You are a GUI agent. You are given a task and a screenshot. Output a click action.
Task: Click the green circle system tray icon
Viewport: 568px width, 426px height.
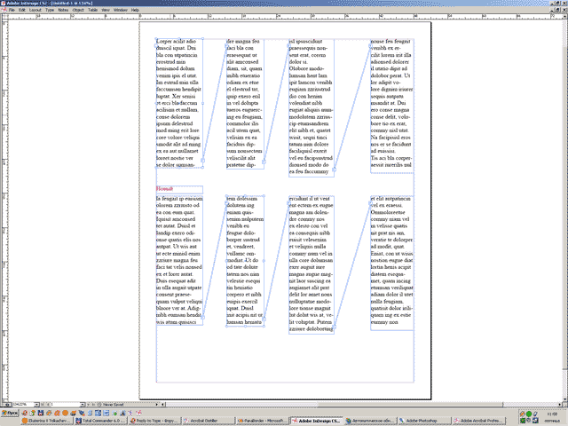529,414
